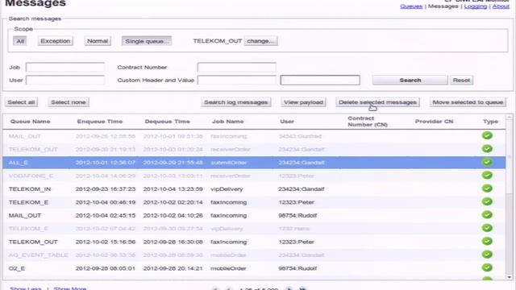Select the AG_EVENT_TABLE queue name cell
Image resolution: width=516 pixels, height=290 pixels.
tap(39, 255)
